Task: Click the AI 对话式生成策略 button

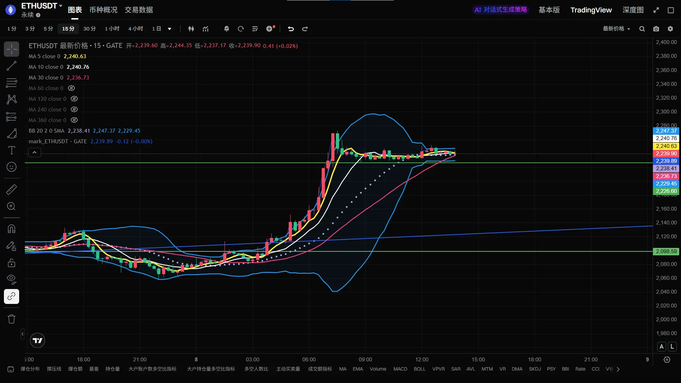Action: coord(501,10)
